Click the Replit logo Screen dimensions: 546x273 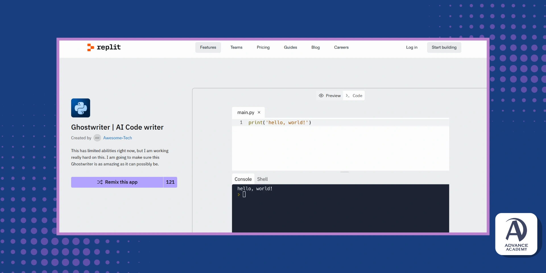(x=104, y=47)
